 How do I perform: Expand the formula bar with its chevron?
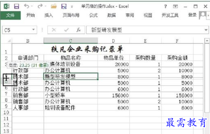(206, 30)
